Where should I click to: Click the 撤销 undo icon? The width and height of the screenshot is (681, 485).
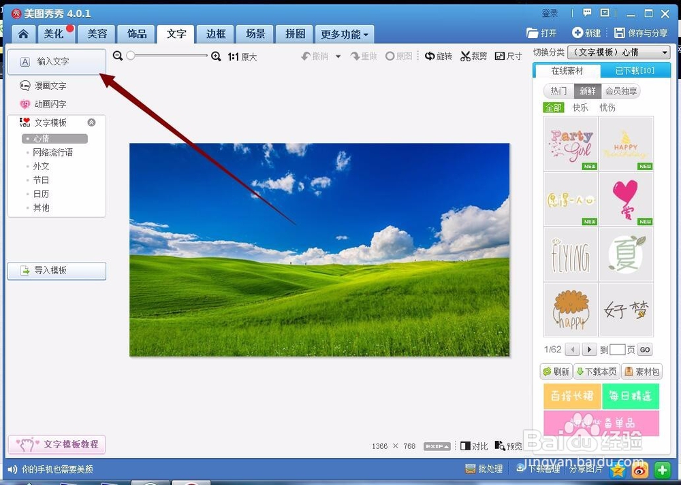[306, 56]
